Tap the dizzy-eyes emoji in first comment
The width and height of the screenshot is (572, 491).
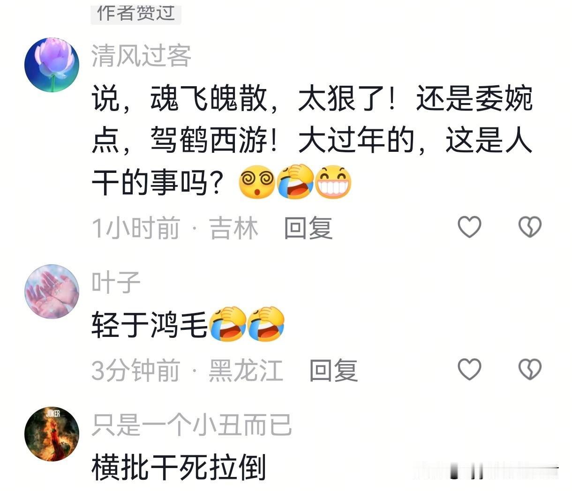[x=257, y=183]
